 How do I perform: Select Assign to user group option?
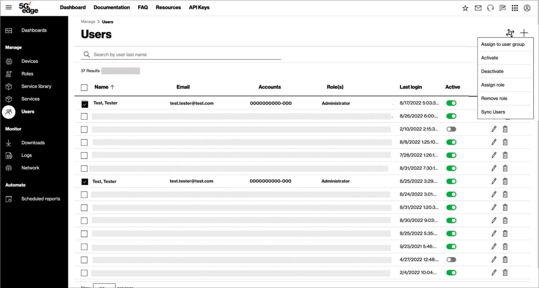click(x=503, y=44)
